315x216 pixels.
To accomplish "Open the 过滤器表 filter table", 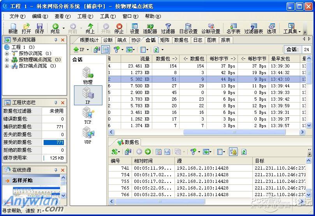I will coord(253,28).
